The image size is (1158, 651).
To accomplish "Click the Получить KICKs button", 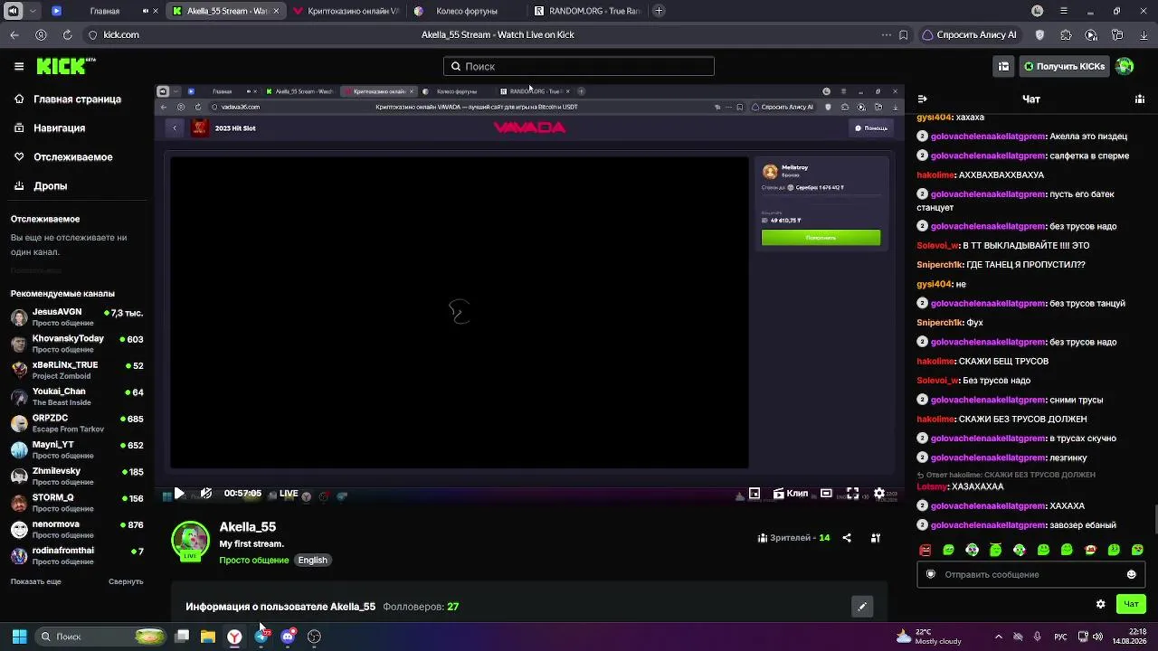I will 1065,66.
